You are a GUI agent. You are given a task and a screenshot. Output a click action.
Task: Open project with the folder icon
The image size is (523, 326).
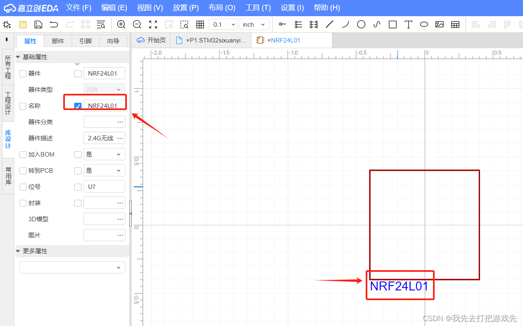point(23,25)
